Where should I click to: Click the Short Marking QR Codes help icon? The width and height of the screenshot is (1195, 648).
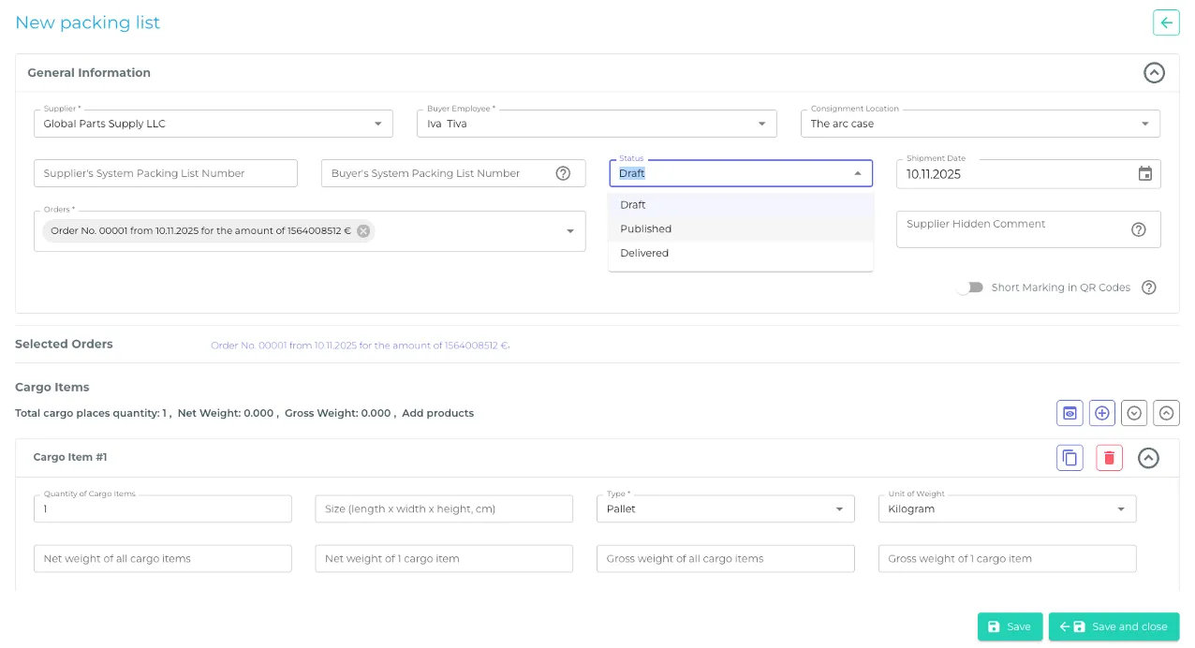(x=1149, y=287)
